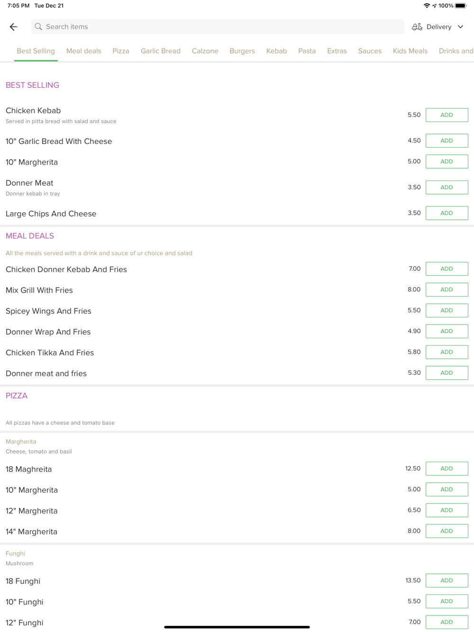The image size is (474, 632).
Task: Add Mix Grill With Fries
Action: 447,289
